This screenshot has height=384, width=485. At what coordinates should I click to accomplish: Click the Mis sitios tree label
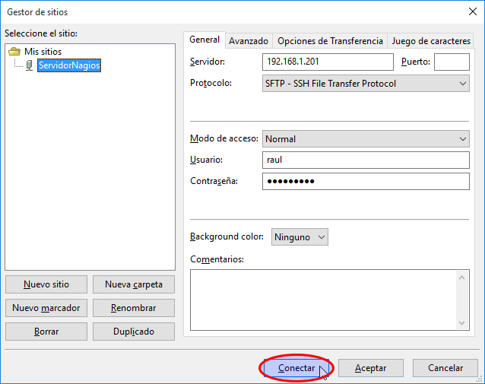43,52
